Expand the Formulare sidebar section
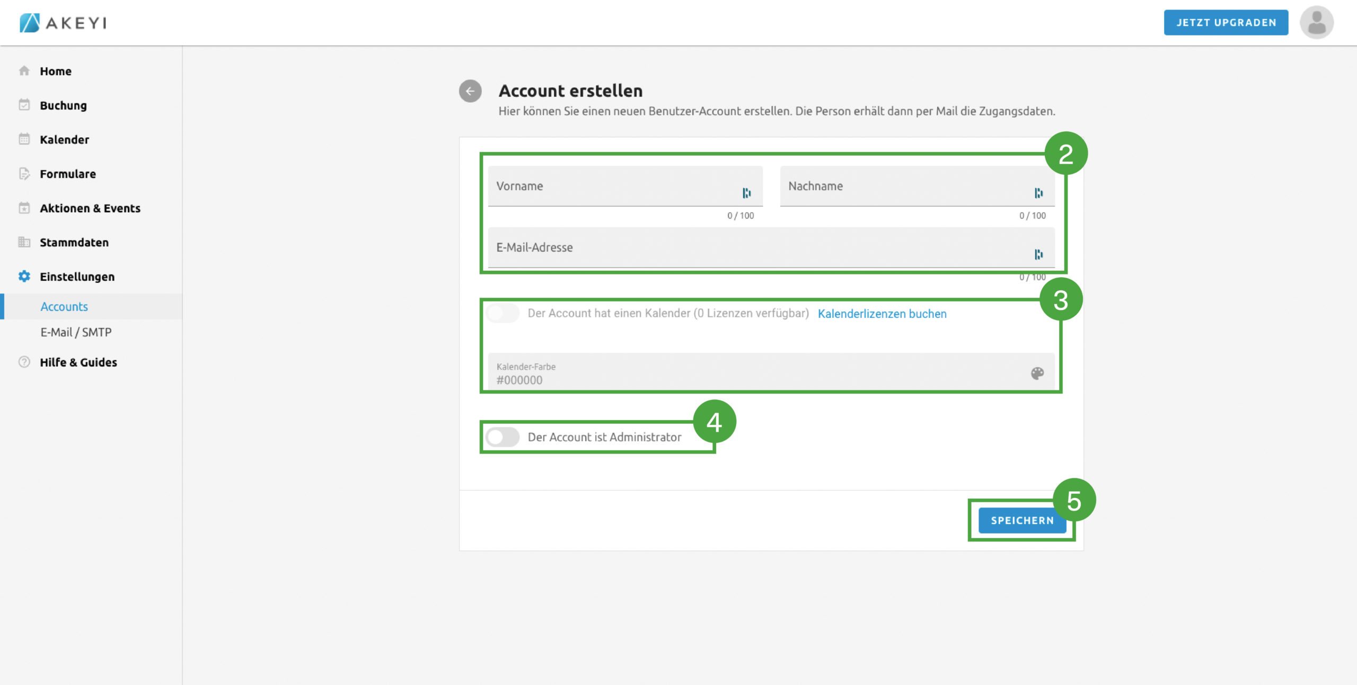 (x=68, y=174)
